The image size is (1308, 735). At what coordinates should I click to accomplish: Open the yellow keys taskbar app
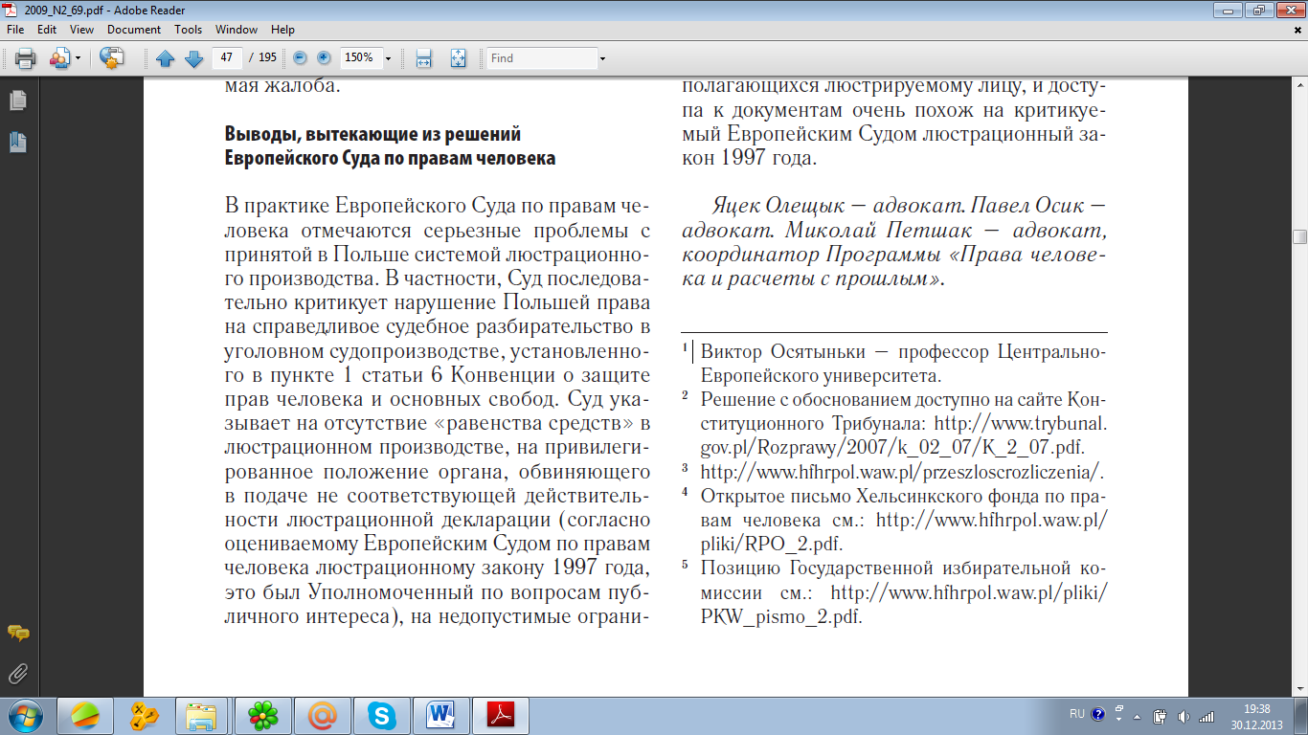point(145,716)
